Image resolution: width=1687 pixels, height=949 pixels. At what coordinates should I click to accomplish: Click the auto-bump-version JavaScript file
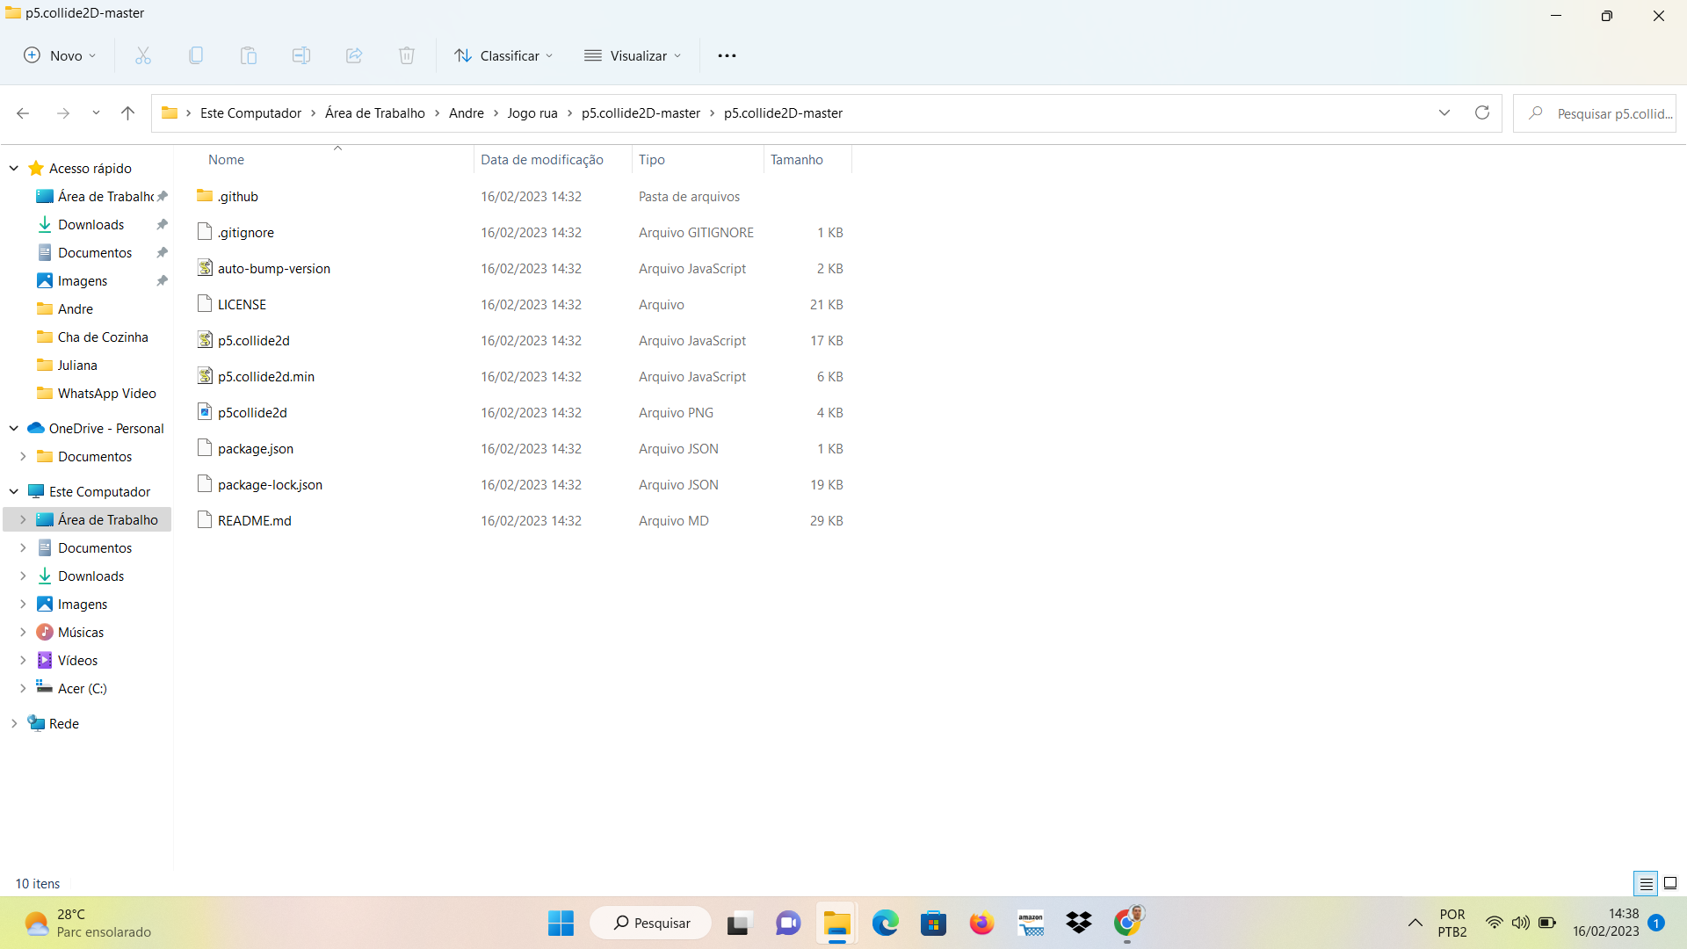tap(273, 268)
